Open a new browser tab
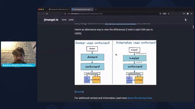Viewport: 195px width, 109px height. (96, 9)
